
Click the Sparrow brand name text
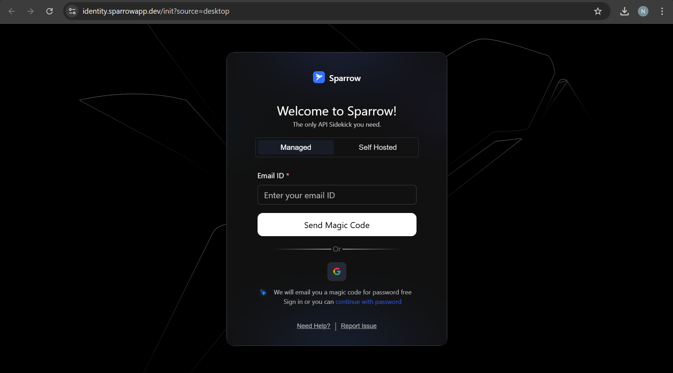coord(345,78)
